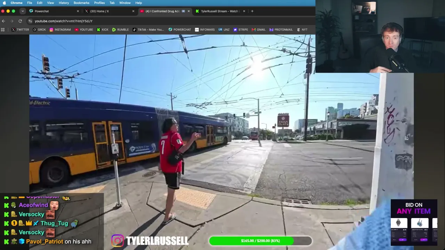
Task: Open the RUMBLE bookmark
Action: tap(120, 30)
